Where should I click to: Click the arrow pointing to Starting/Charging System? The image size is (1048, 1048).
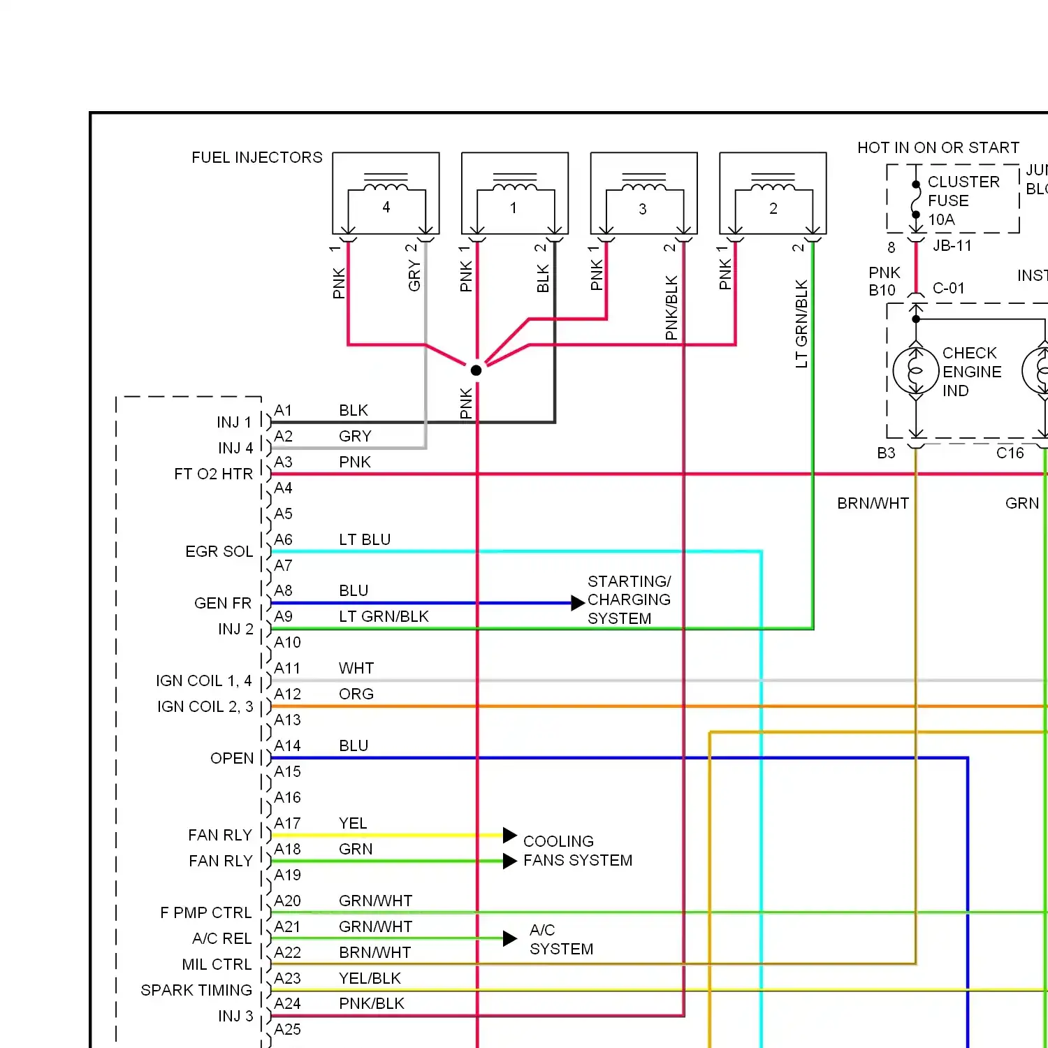coord(577,603)
